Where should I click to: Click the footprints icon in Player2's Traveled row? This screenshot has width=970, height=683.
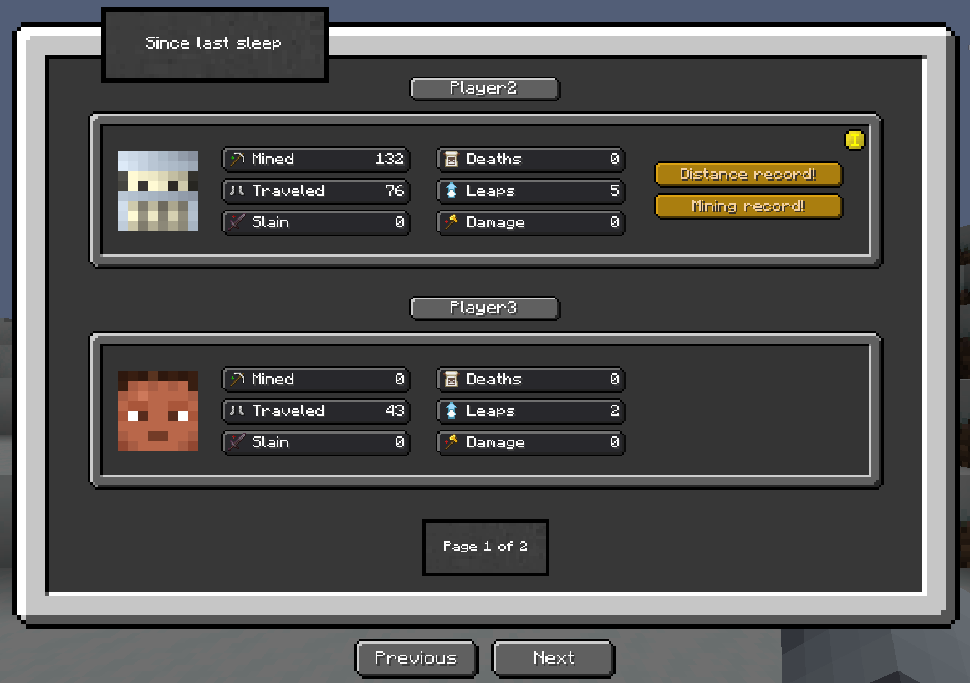tap(237, 191)
